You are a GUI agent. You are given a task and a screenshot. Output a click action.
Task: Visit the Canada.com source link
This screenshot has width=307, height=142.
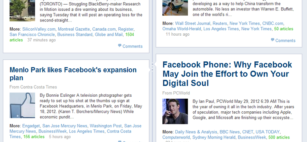(x=104, y=29)
